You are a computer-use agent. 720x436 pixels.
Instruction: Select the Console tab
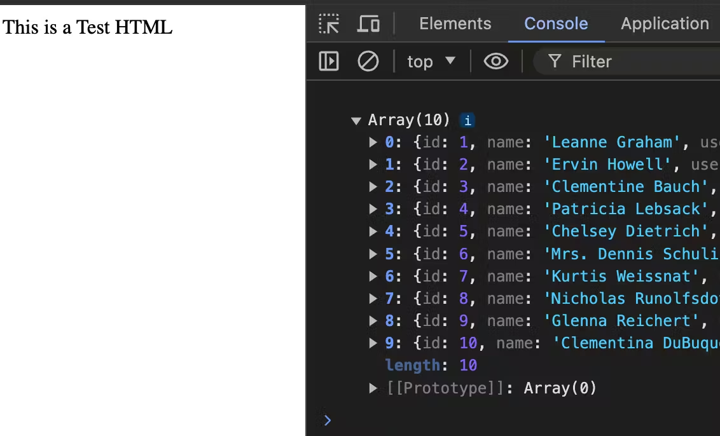tap(555, 24)
